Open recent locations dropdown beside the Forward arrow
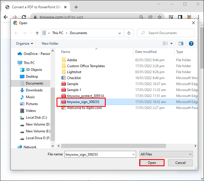 pyautogui.click(x=31, y=33)
